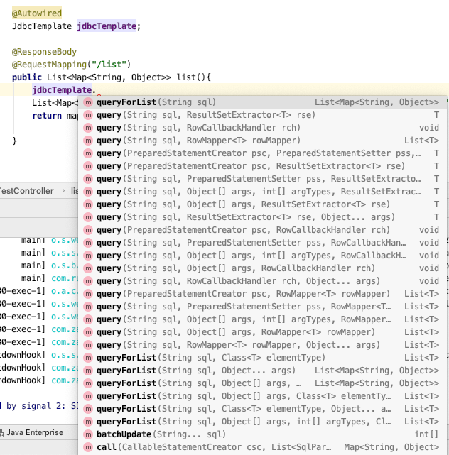Place cursor on the @Autowired annotation
The height and width of the screenshot is (455, 449).
coord(37,13)
